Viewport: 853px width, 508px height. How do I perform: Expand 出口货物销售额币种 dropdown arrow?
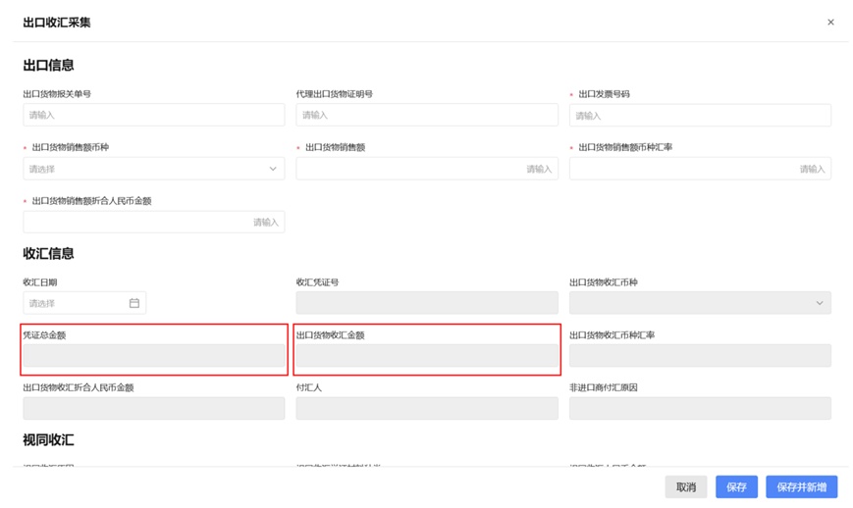[x=273, y=169]
